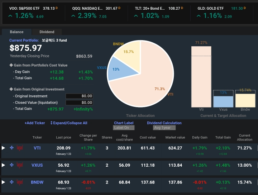
Task: Click the green up arrow for GLD ticker
Action: (x=199, y=16)
